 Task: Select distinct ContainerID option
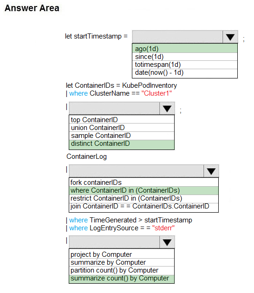122,144
